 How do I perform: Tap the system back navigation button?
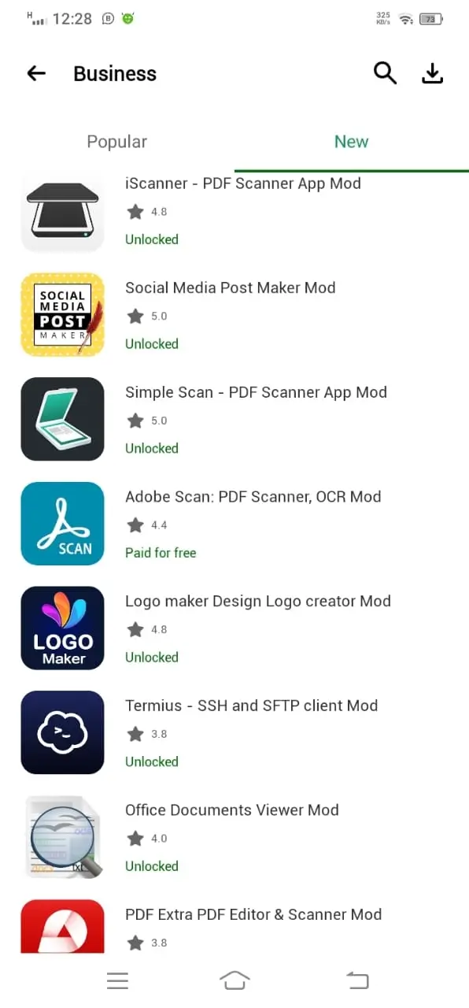(357, 980)
